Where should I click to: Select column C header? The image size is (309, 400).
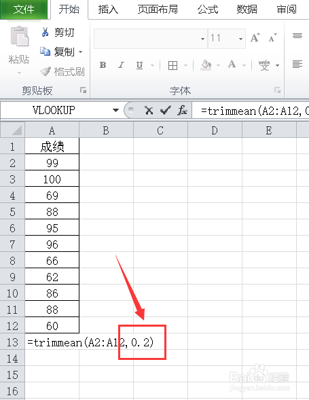(x=160, y=130)
